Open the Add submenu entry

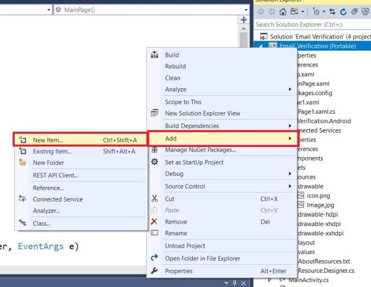point(223,138)
